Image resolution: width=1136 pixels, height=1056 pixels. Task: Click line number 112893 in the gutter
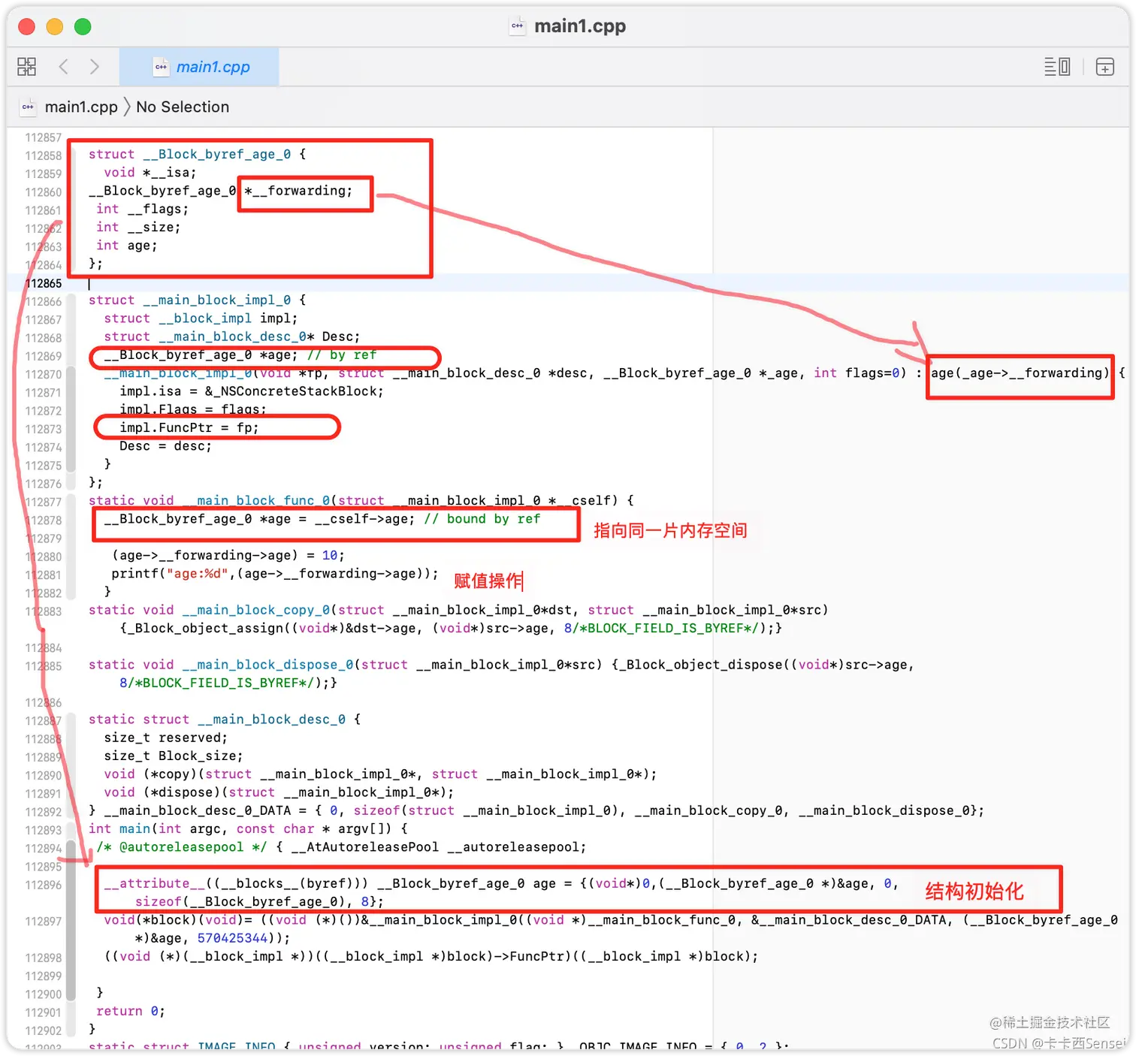point(44,830)
